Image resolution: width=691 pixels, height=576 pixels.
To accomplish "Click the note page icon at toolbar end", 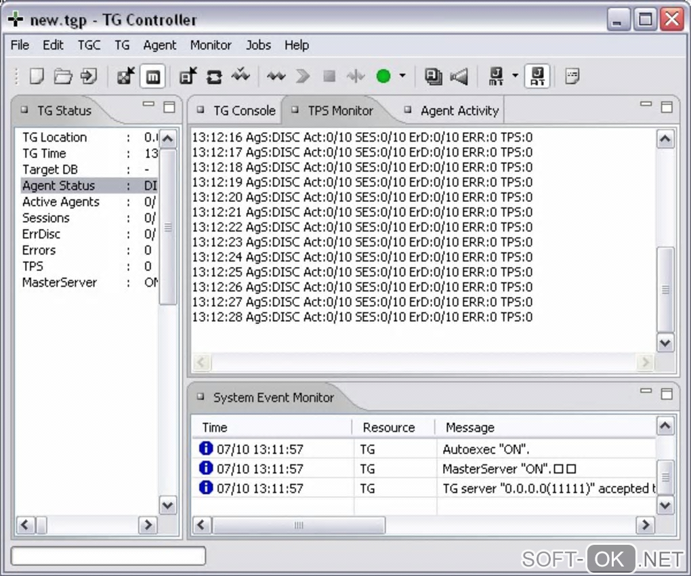I will (572, 77).
